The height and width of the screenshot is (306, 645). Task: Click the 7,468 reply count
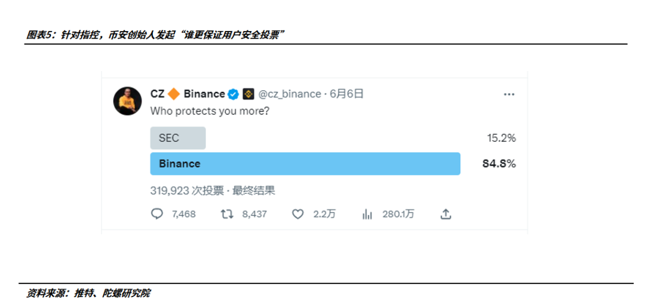pyautogui.click(x=183, y=214)
